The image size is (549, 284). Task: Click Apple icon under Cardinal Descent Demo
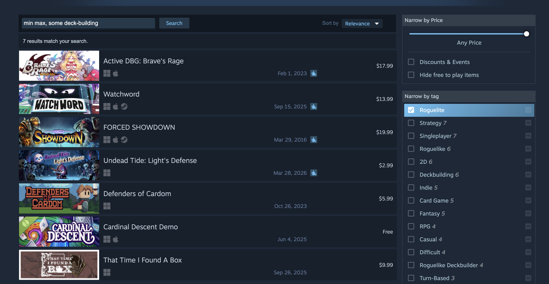[115, 239]
